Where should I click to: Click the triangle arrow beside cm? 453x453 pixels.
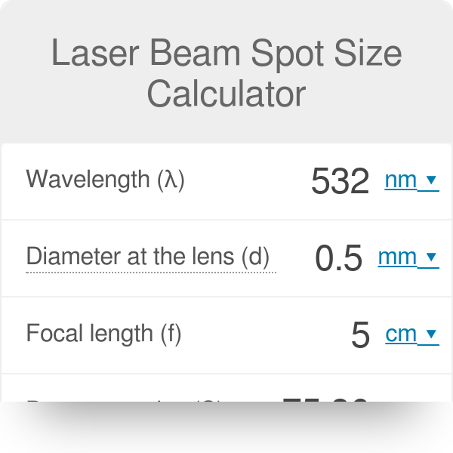(x=431, y=334)
